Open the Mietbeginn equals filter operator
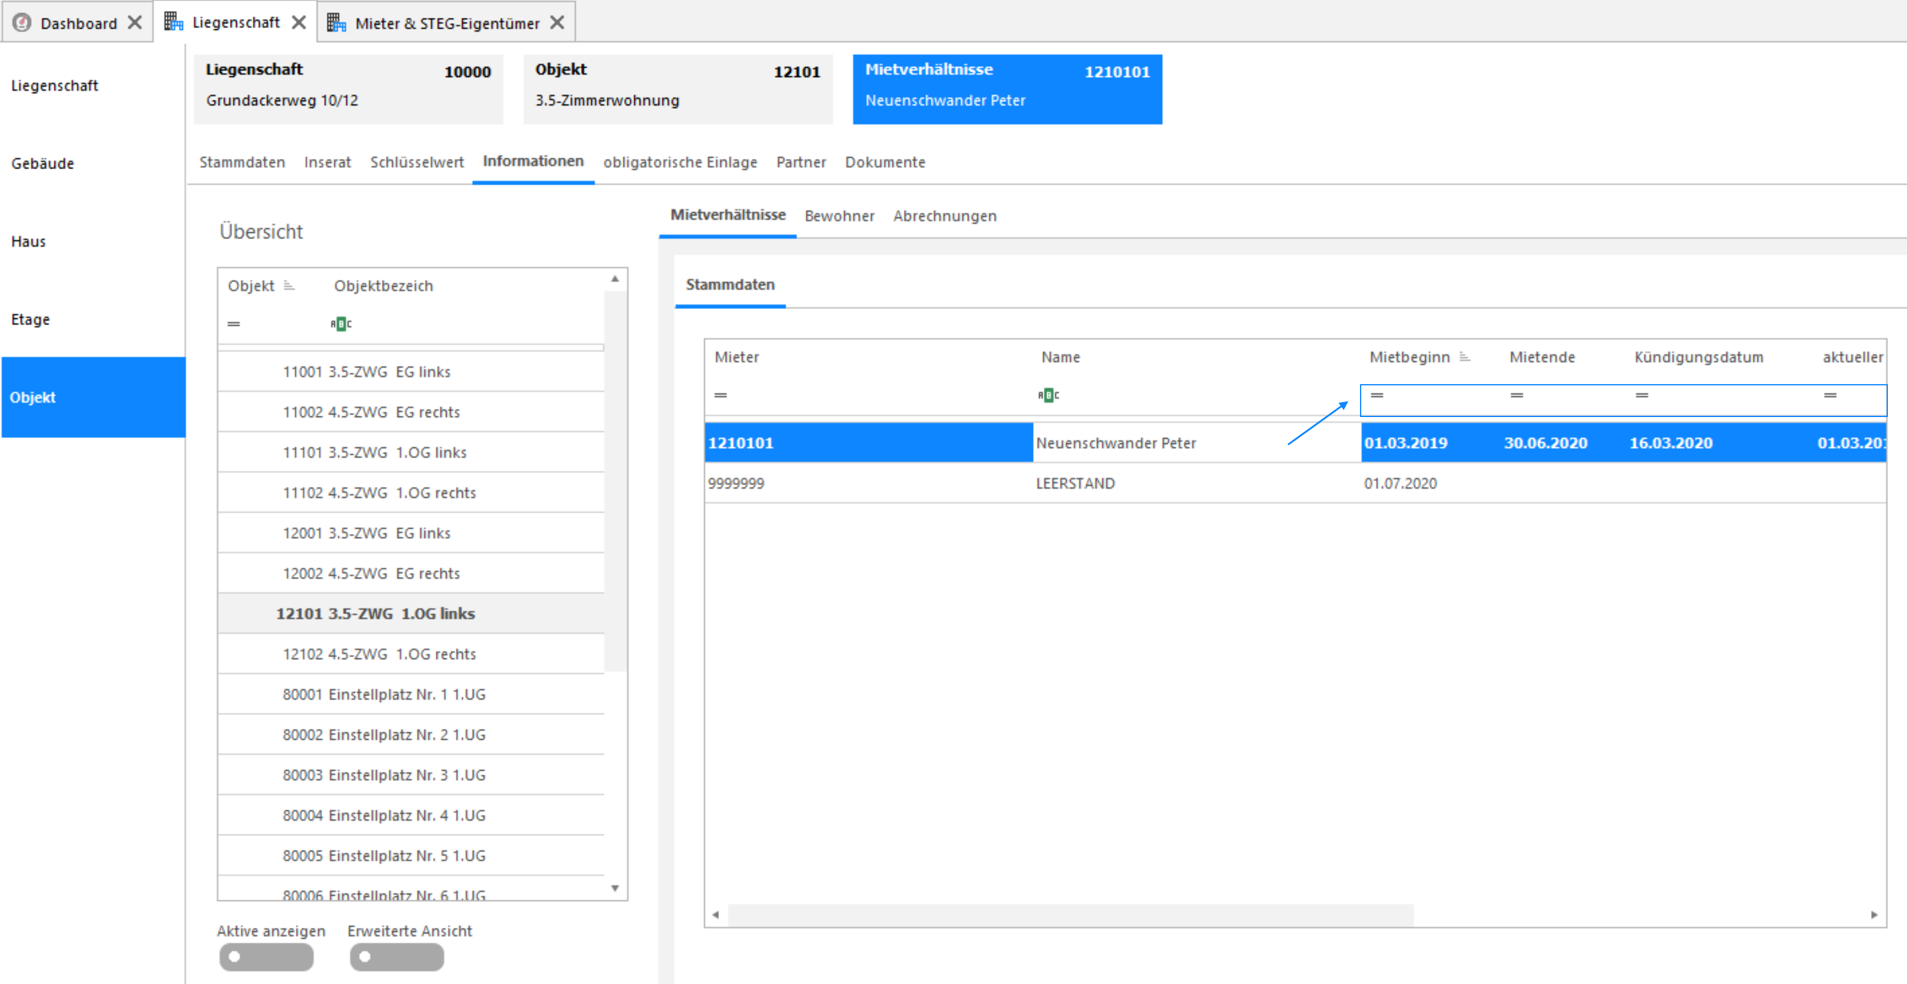1907x984 pixels. pos(1377,395)
